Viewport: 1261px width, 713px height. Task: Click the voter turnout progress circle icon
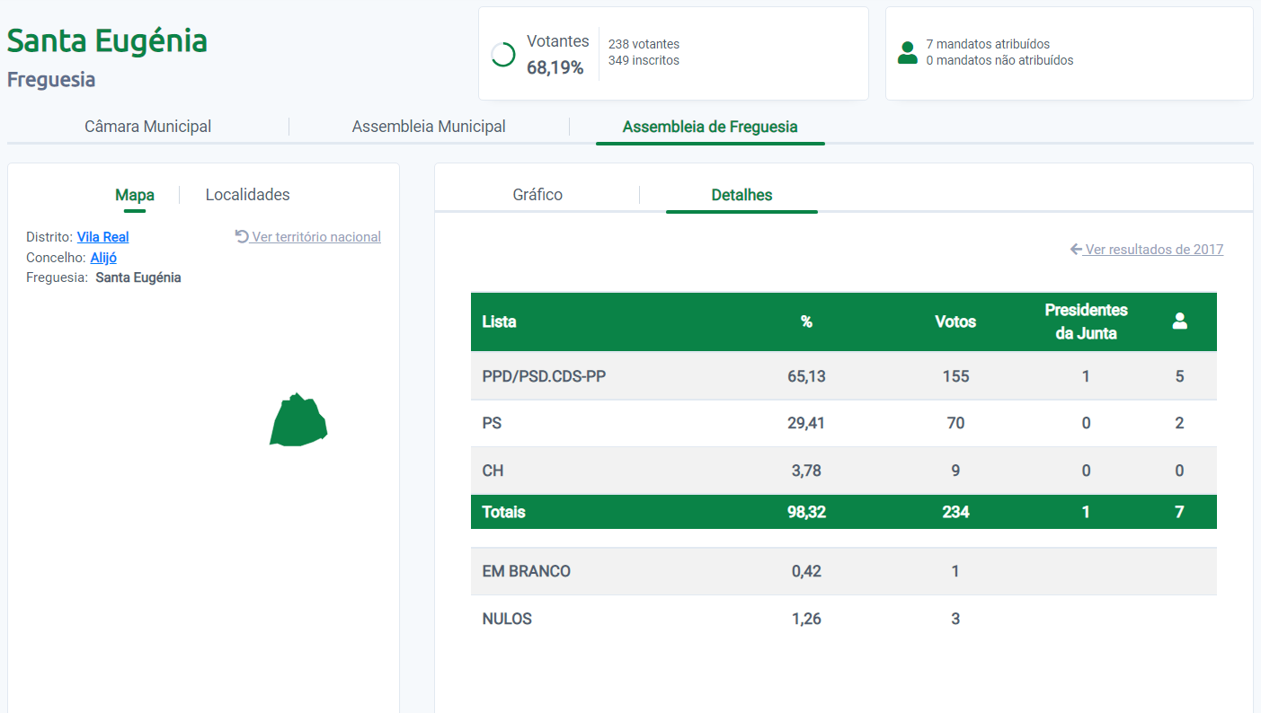tap(503, 55)
